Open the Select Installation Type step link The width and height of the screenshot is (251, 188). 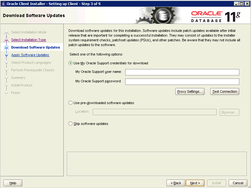[x=28, y=40]
